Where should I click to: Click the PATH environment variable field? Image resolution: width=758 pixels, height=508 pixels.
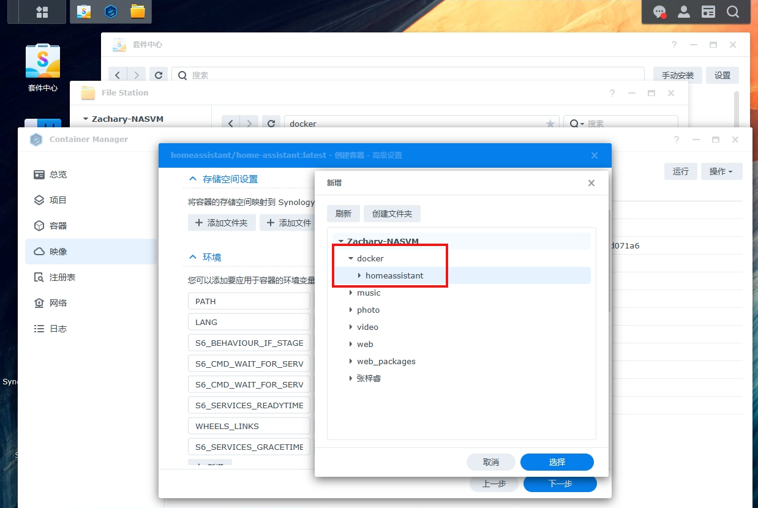pos(249,301)
